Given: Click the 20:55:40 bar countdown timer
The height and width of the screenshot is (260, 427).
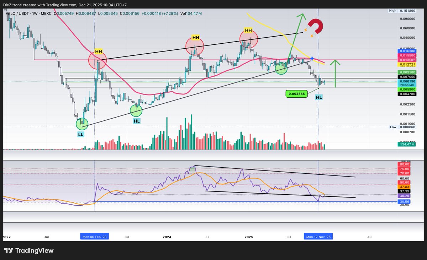Looking at the screenshot, I should (x=407, y=85).
